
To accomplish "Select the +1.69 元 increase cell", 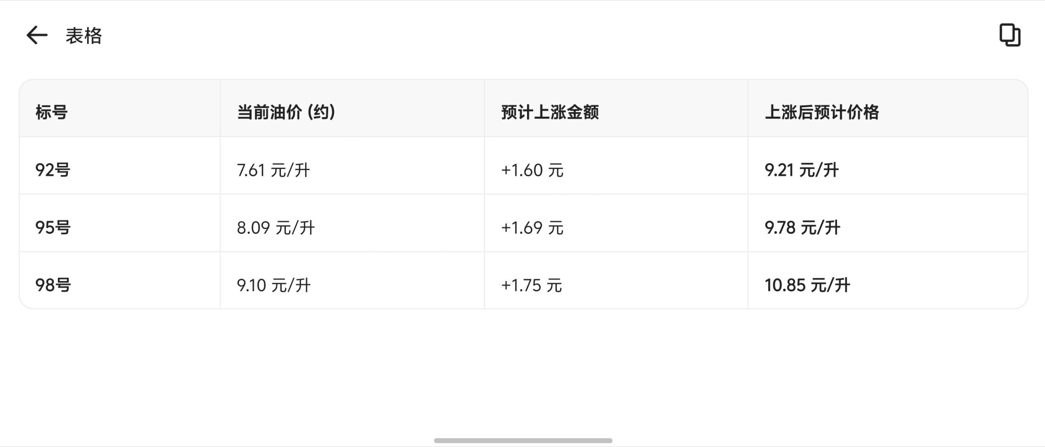I will [532, 227].
